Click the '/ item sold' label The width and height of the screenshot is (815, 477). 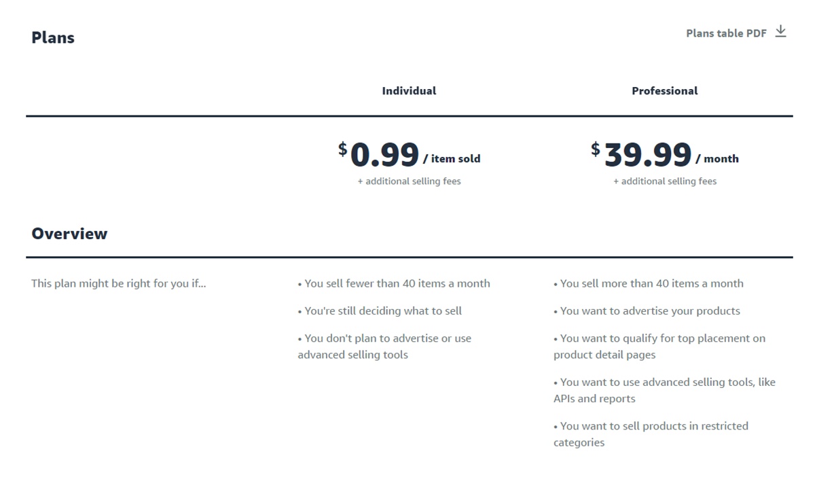pos(452,159)
